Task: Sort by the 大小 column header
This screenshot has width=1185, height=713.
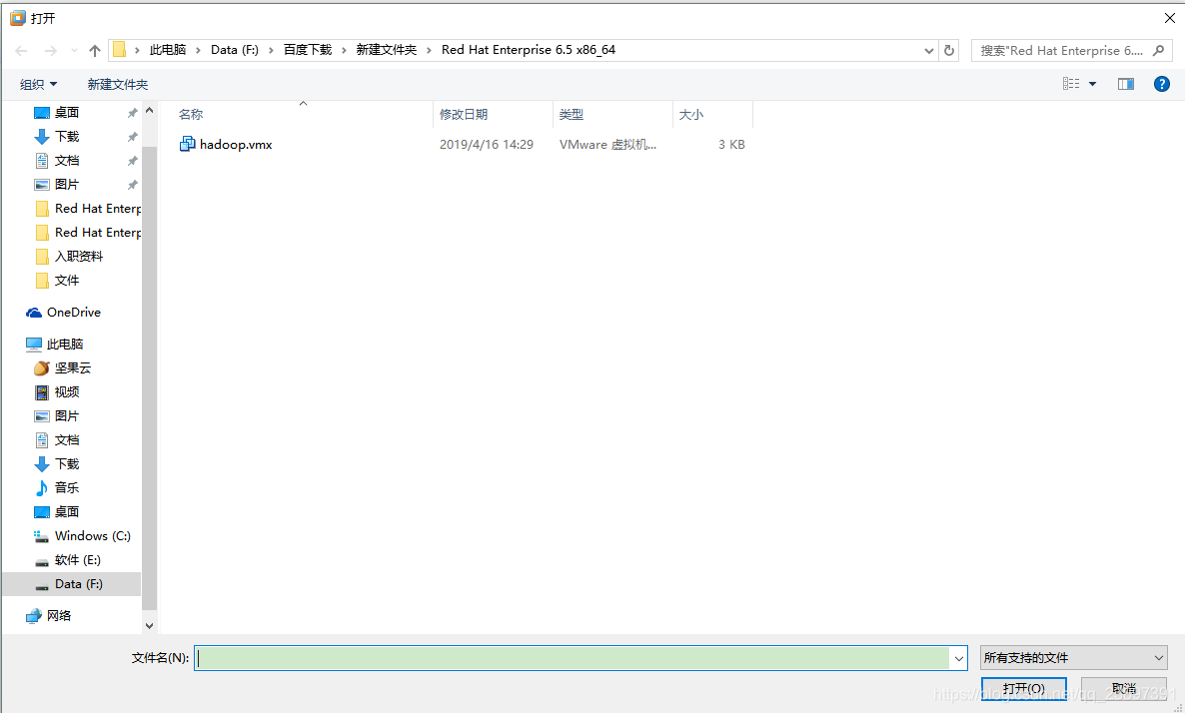Action: pyautogui.click(x=712, y=114)
